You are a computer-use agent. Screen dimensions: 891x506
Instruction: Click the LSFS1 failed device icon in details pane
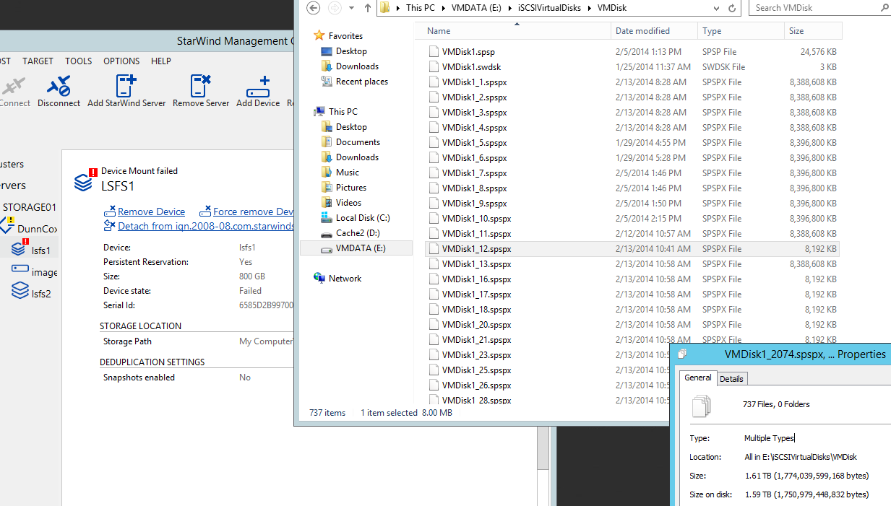point(85,180)
